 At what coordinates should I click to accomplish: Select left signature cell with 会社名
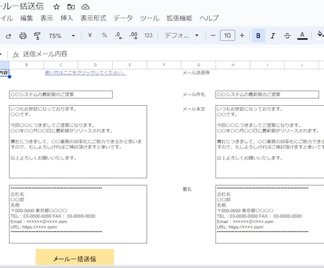point(78,214)
